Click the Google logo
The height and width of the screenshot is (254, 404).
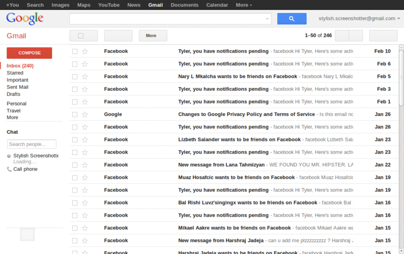(x=25, y=19)
